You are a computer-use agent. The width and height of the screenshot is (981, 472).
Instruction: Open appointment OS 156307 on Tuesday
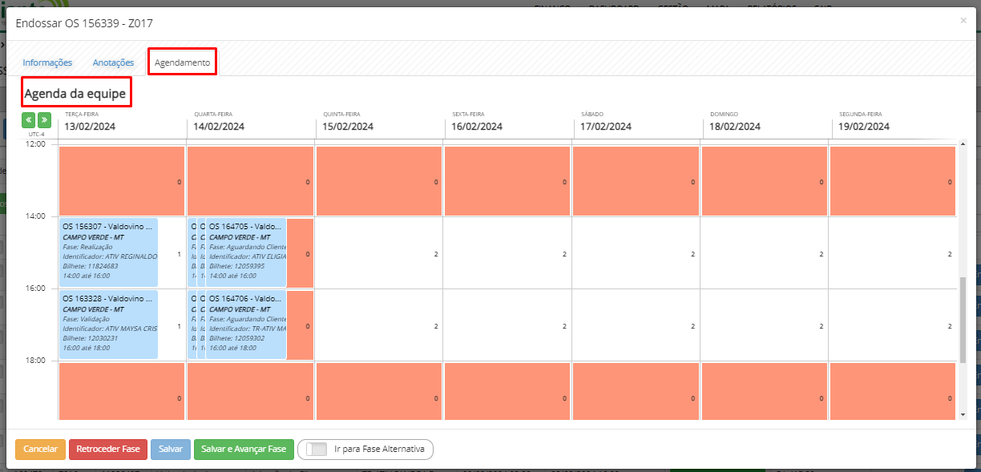(x=108, y=252)
